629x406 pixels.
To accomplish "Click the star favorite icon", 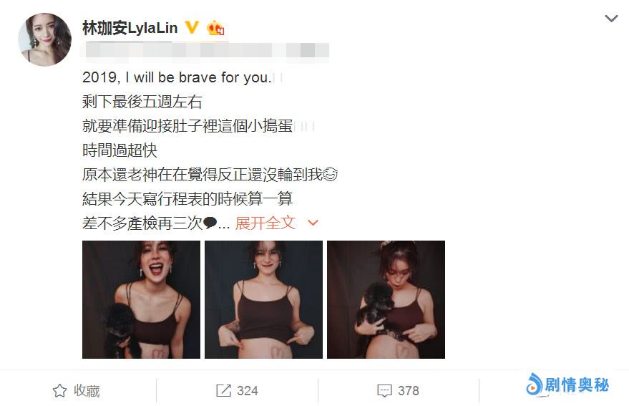I will (60, 390).
